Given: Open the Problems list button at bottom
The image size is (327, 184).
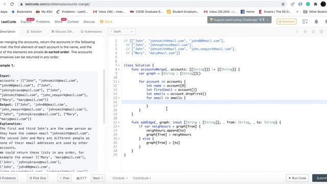Looking at the screenshot, I should pyautogui.click(x=8, y=178).
